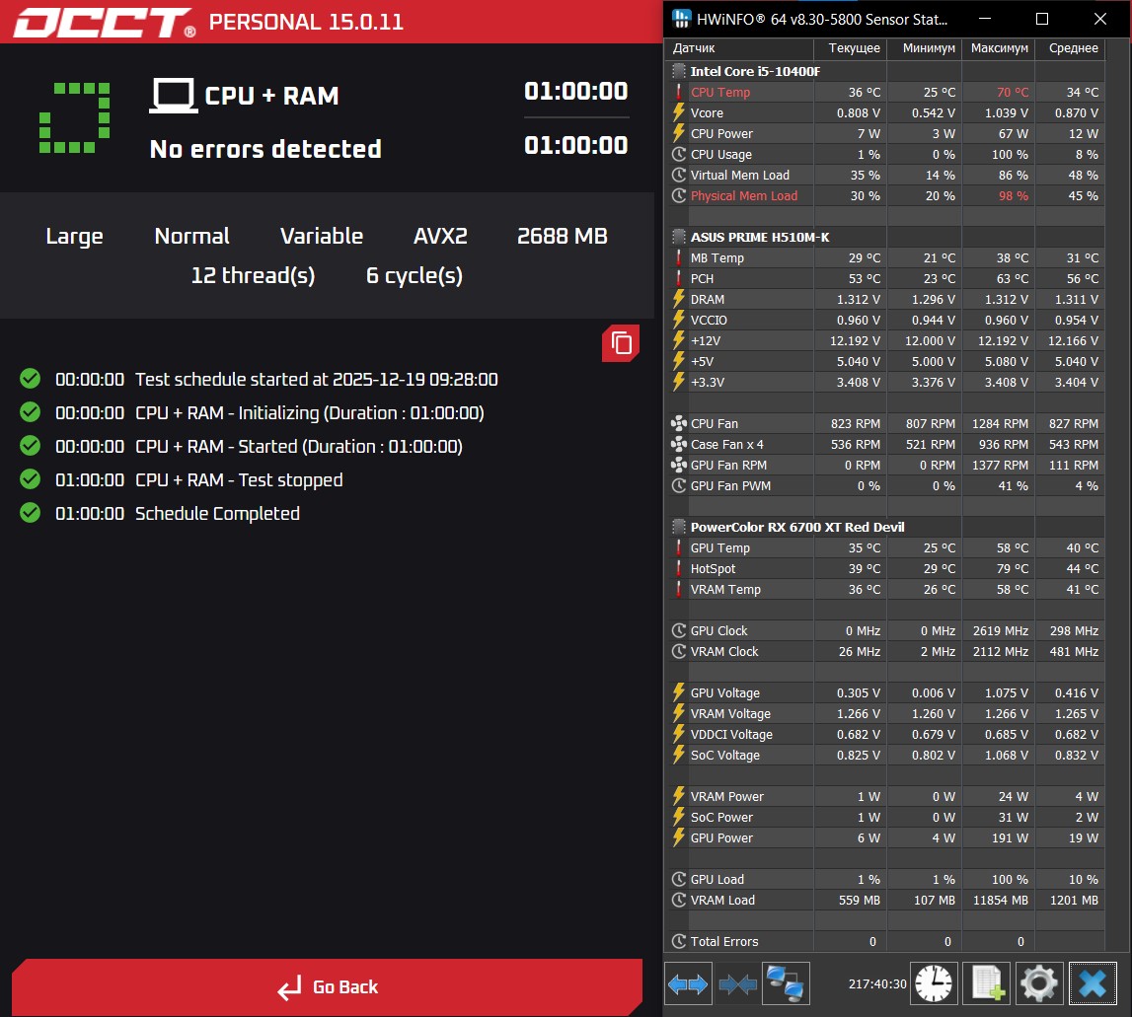The width and height of the screenshot is (1132, 1017).
Task: Click the HWiNFO app icon in the title bar
Action: (682, 19)
